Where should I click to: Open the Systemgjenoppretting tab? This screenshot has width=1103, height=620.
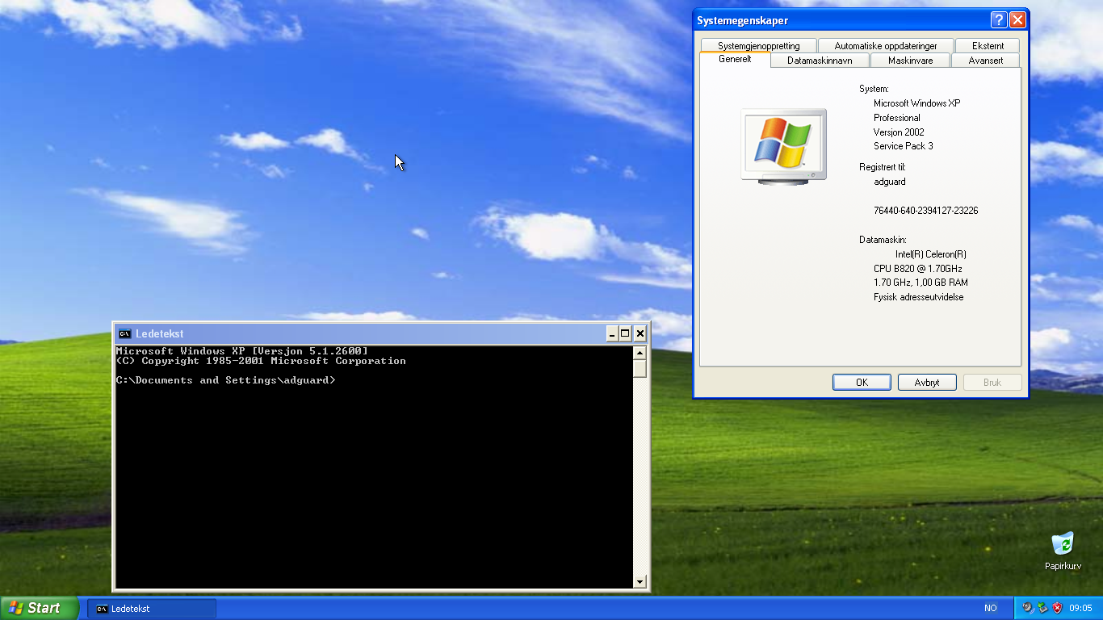[757, 45]
